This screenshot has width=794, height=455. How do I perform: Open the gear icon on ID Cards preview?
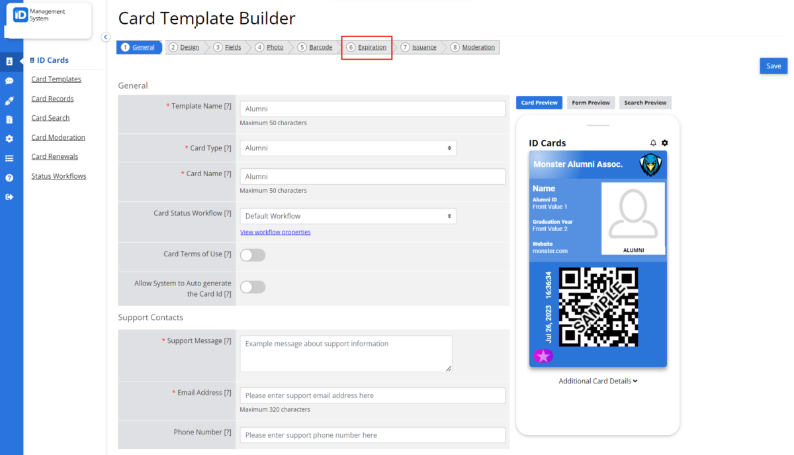[x=664, y=142]
